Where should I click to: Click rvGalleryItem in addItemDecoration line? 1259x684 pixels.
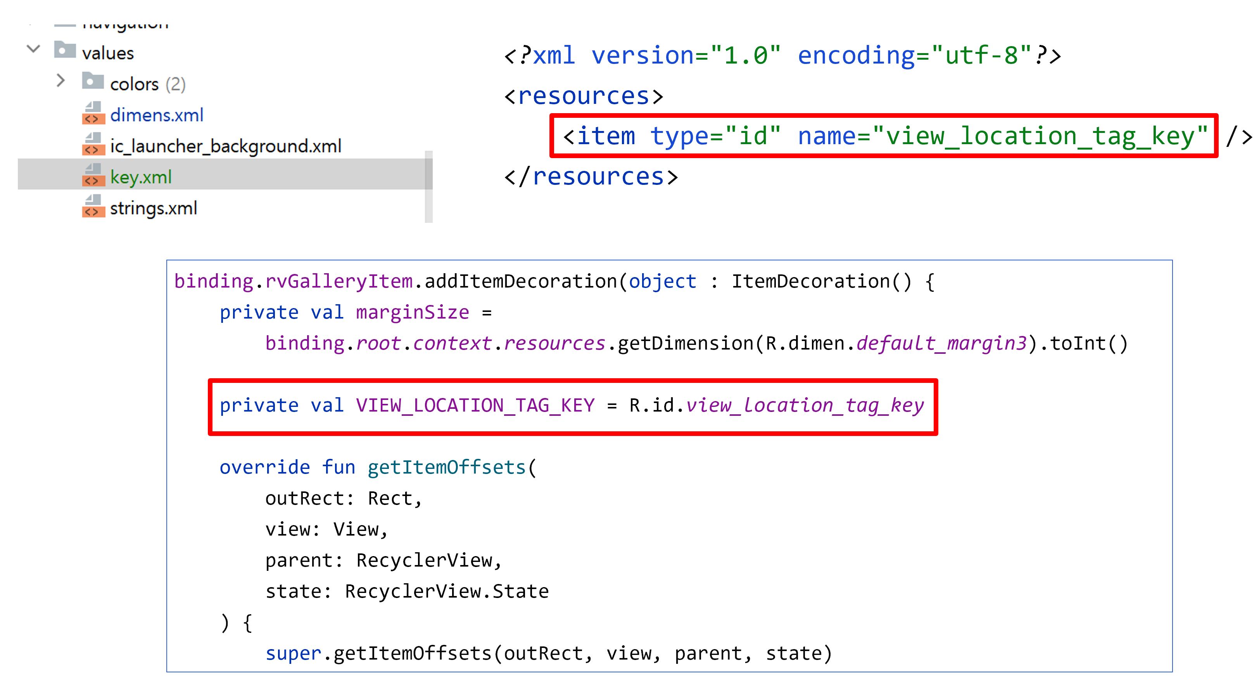click(339, 281)
